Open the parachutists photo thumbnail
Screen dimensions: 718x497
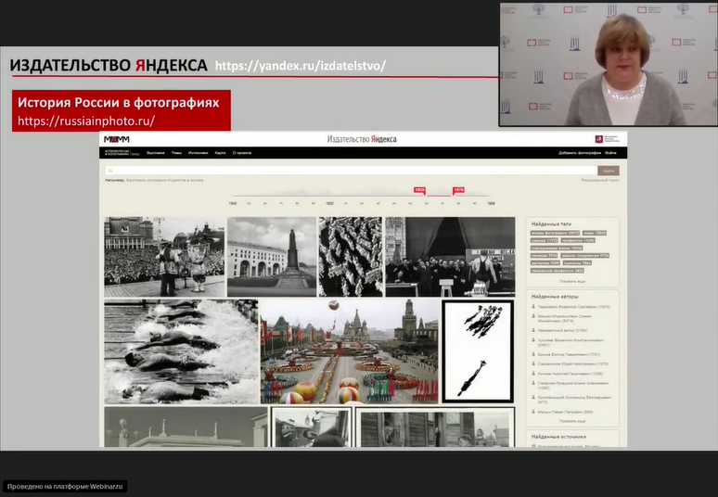point(478,351)
